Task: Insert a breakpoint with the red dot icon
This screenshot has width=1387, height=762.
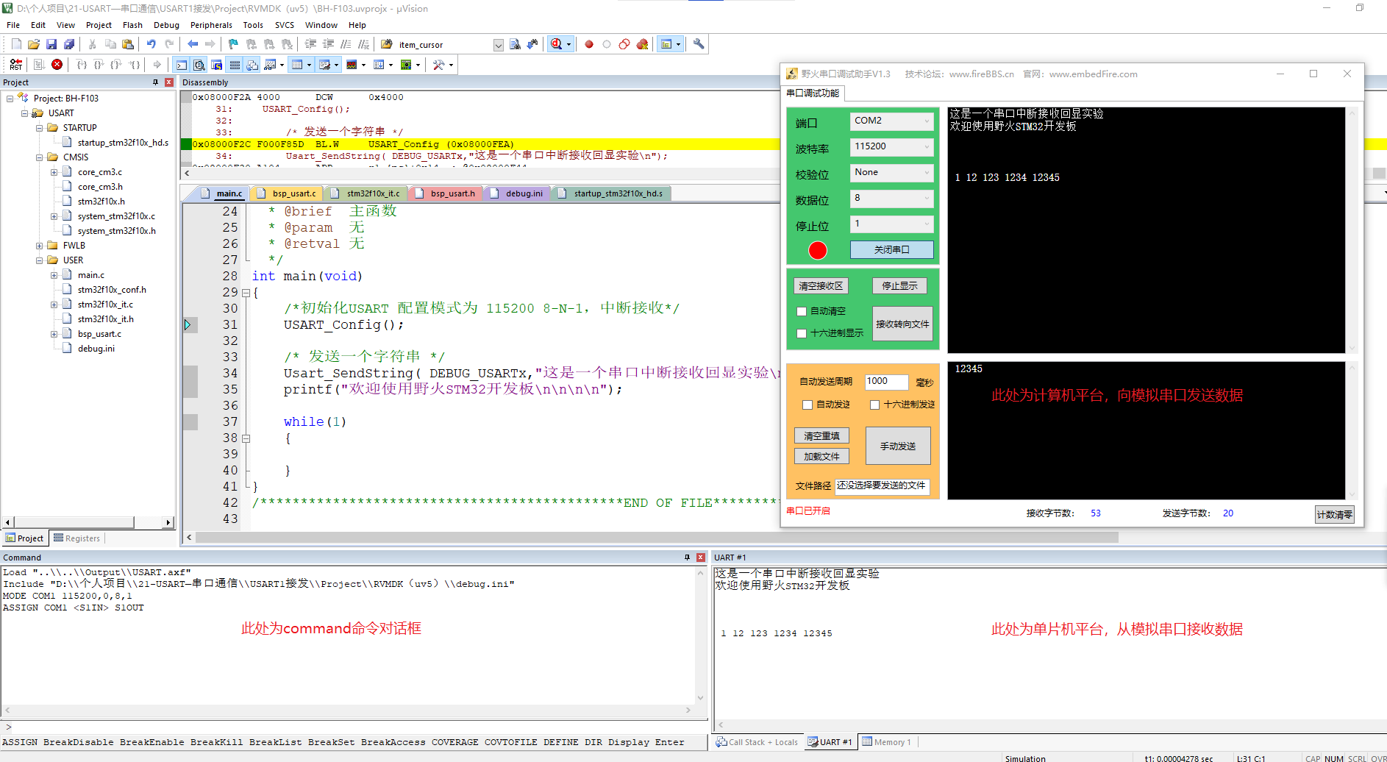Action: (x=589, y=44)
